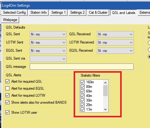The width and height of the screenshot is (150, 128).
Task: Go to the Webpage tab
Action: coord(10,20)
